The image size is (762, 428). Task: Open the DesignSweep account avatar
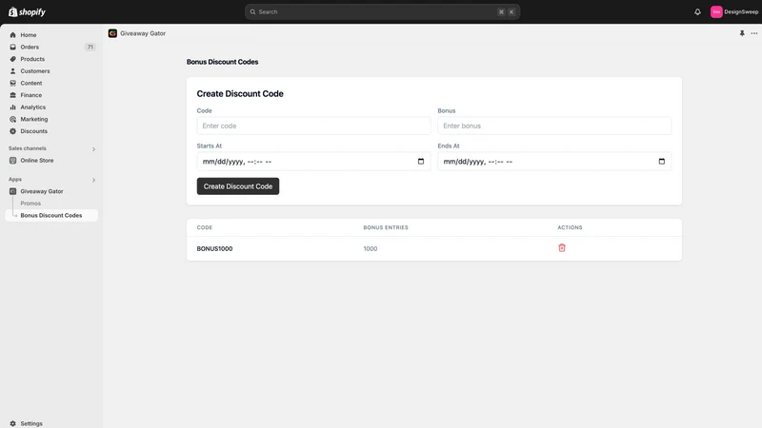click(716, 11)
